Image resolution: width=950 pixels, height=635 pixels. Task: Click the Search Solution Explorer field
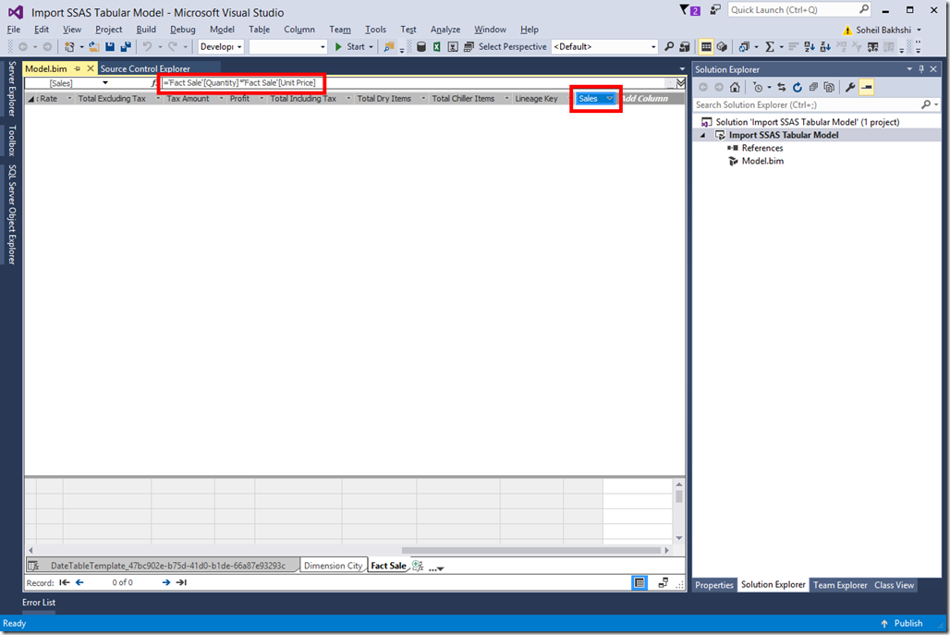coord(816,104)
